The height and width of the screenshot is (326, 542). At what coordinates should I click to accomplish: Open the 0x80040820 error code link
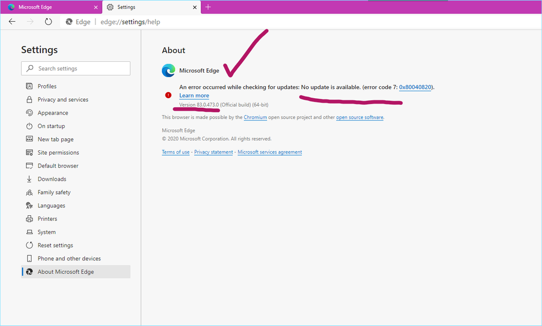pyautogui.click(x=415, y=87)
